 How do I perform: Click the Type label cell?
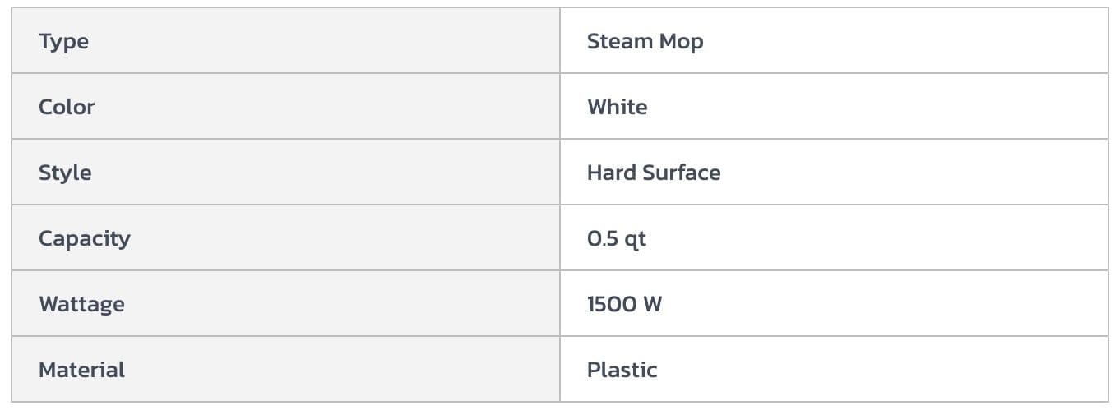pyautogui.click(x=63, y=41)
